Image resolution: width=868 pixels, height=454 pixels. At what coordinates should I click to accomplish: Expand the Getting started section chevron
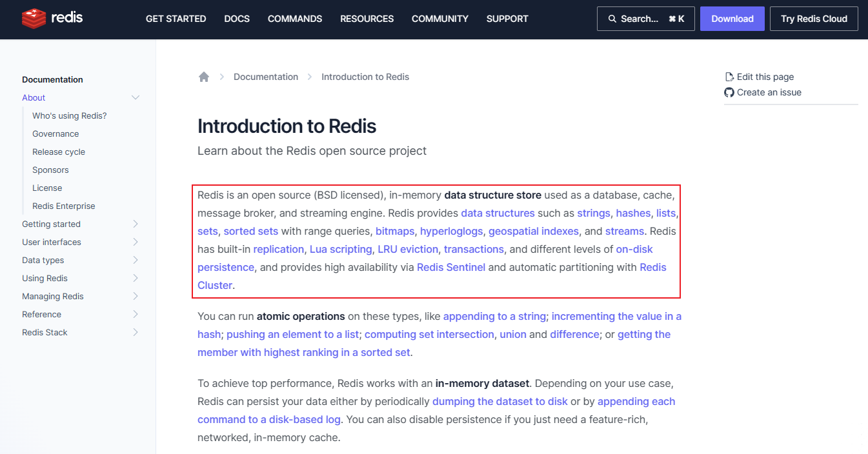coord(136,224)
